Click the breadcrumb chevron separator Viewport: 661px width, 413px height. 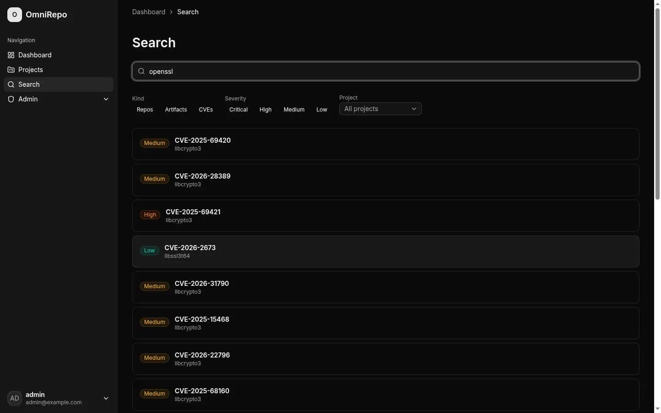(171, 12)
